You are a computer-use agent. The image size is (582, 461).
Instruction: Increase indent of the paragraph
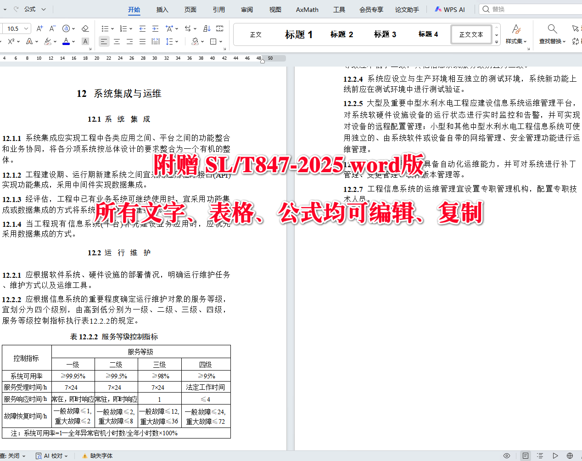(155, 28)
